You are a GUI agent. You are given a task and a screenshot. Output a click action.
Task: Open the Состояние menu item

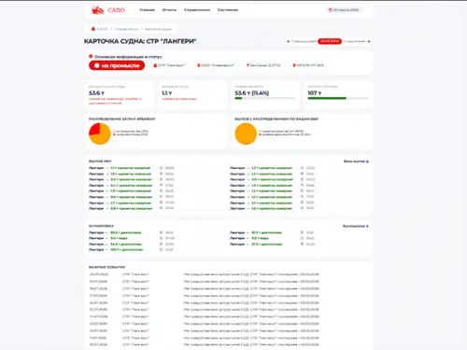click(228, 10)
